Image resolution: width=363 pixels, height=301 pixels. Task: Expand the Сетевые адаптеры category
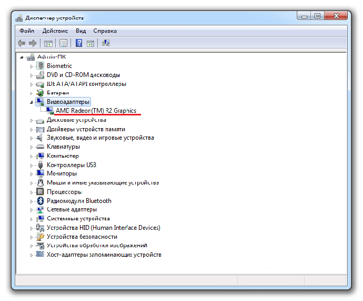point(32,209)
